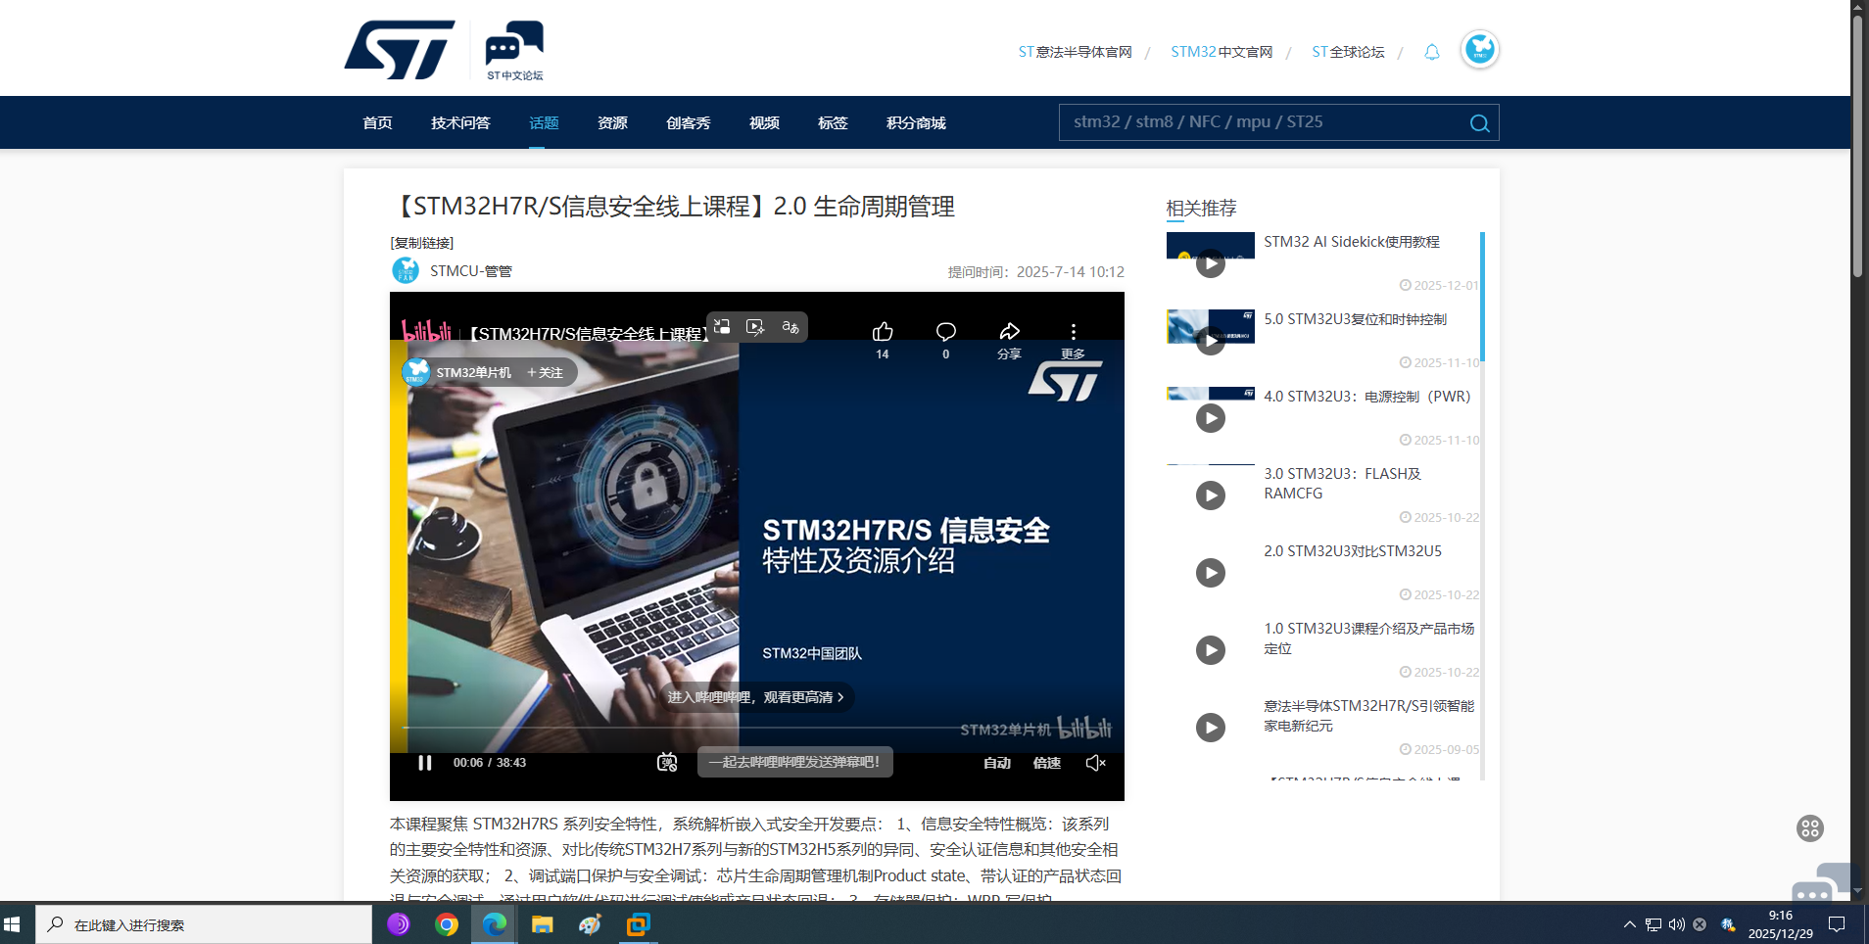Click the Windows search box
Screen dimensions: 1869x944
click(204, 924)
